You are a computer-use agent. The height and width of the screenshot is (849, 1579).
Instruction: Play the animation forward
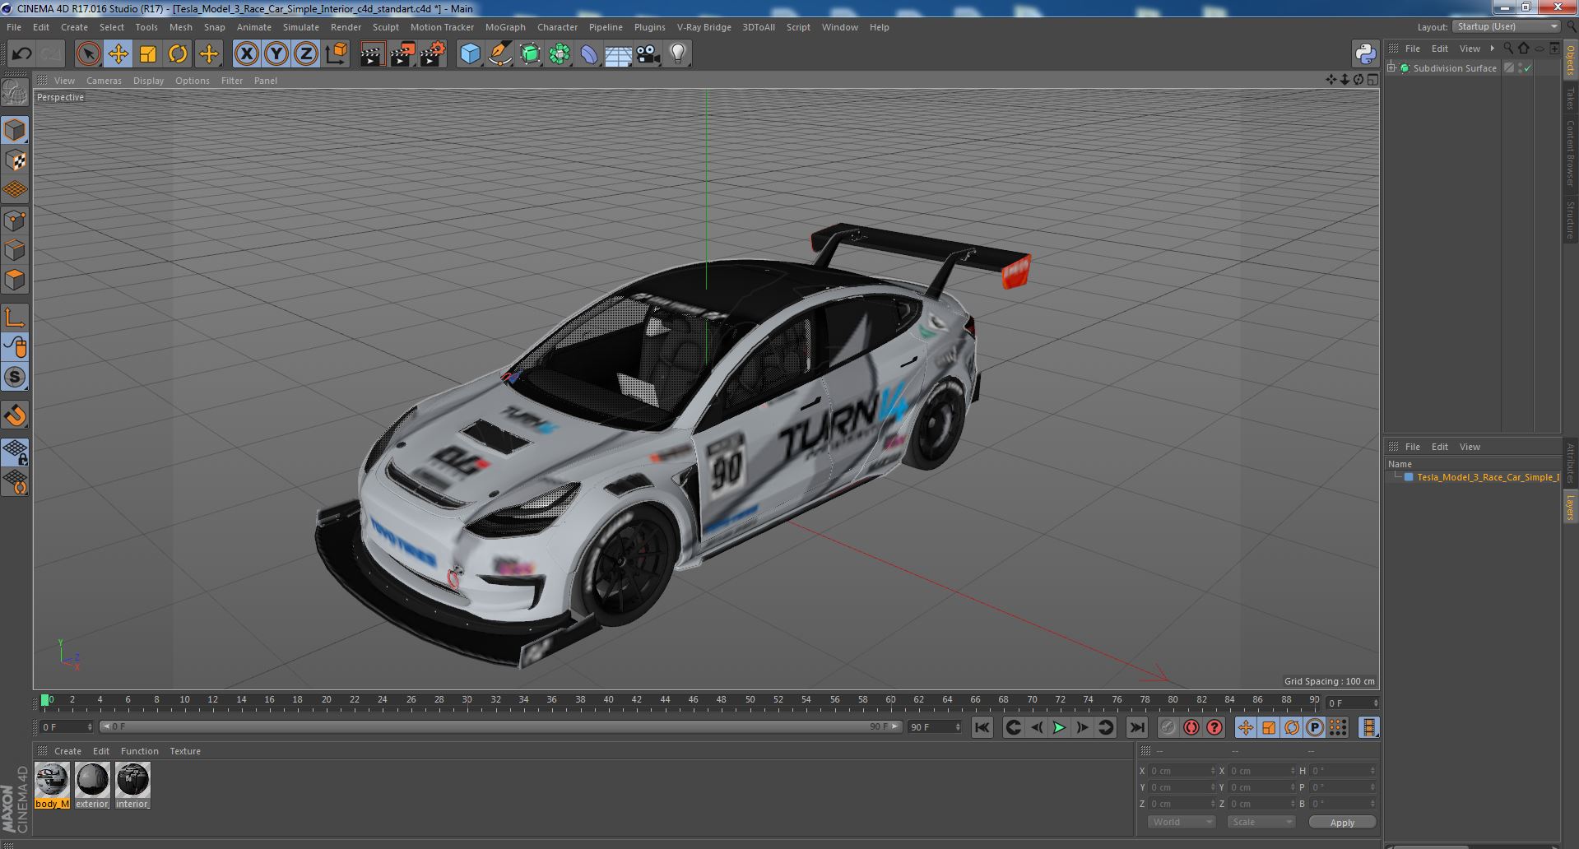1059,727
